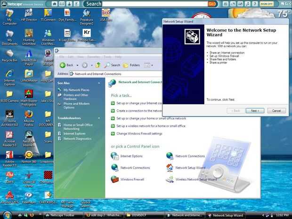292x219 pixels.
Task: Open Phone and Modem Options link
Action: tap(76, 105)
